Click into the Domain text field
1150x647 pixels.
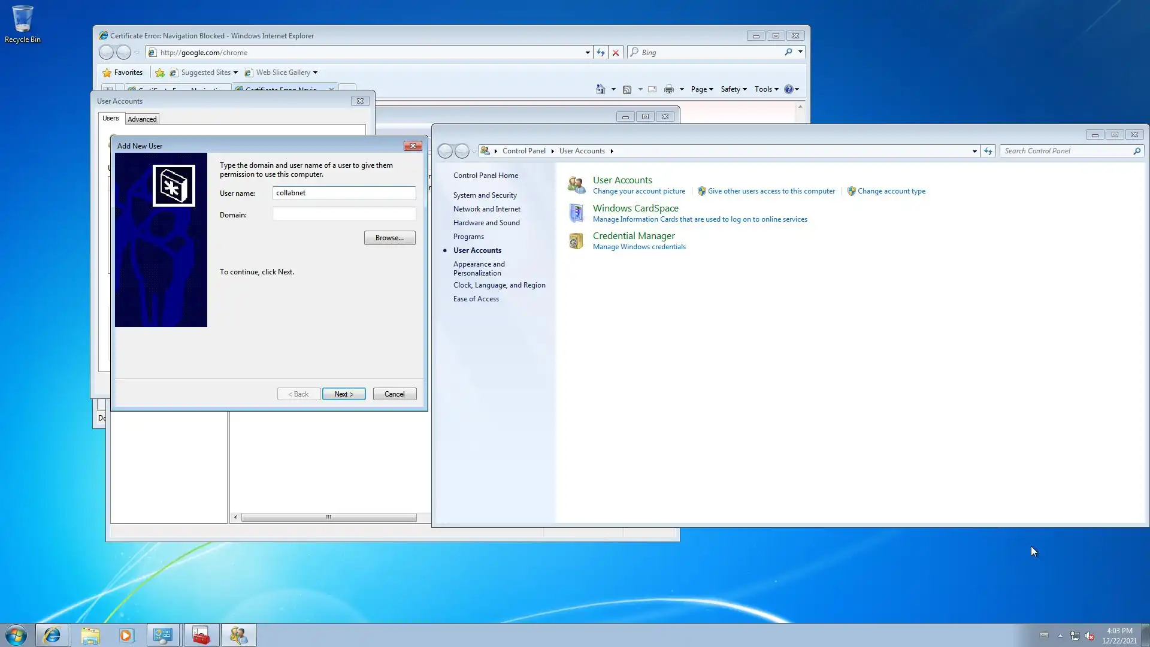(344, 214)
